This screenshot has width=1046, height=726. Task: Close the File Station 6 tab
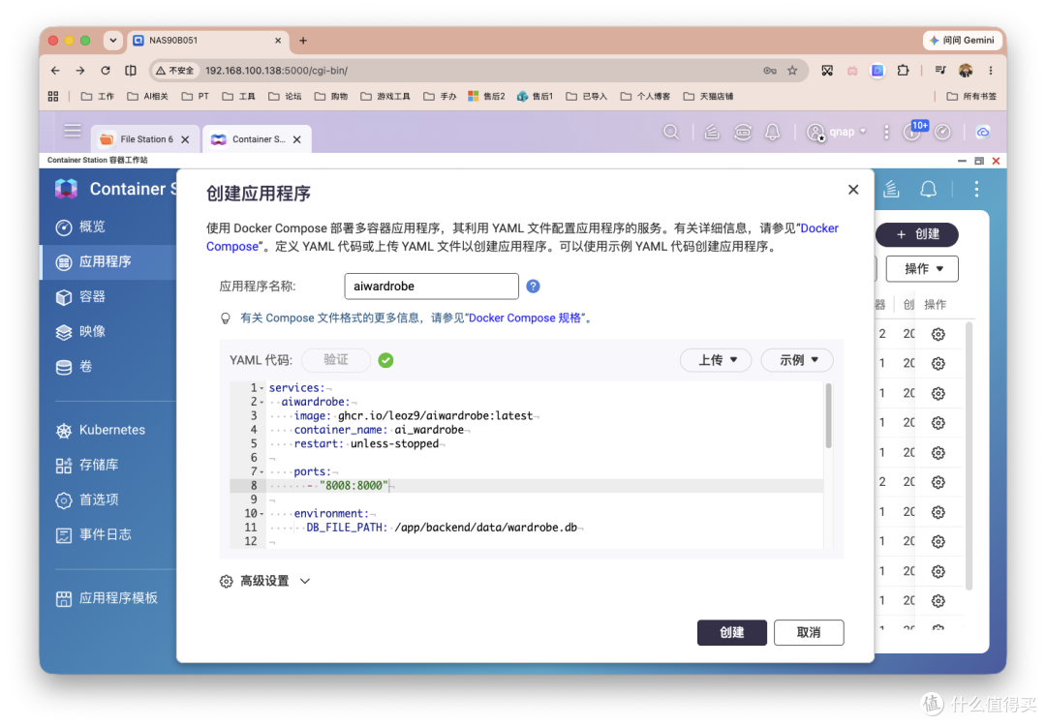coord(185,139)
